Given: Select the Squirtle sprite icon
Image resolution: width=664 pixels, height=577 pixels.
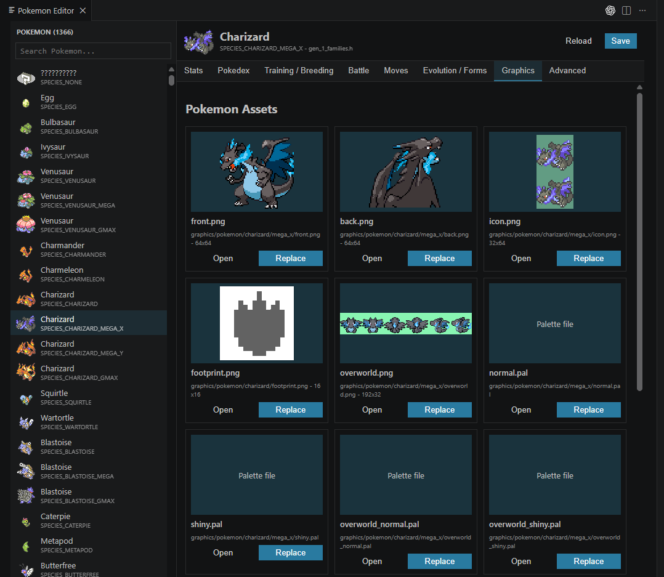Looking at the screenshot, I should (x=26, y=398).
